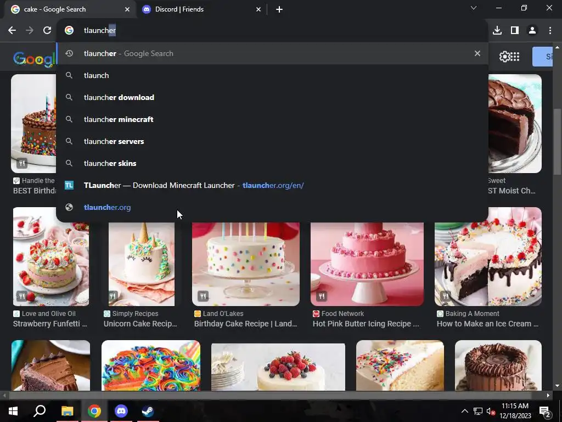The image size is (562, 422).
Task: Reload the page with the refresh icon
Action: [47, 31]
